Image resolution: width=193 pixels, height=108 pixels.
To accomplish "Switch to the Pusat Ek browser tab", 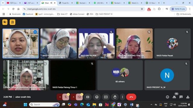I will [x=66, y=3].
